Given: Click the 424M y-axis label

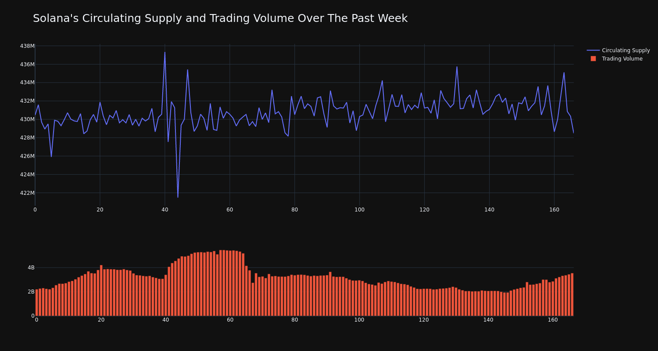Looking at the screenshot, I should tap(27, 175).
